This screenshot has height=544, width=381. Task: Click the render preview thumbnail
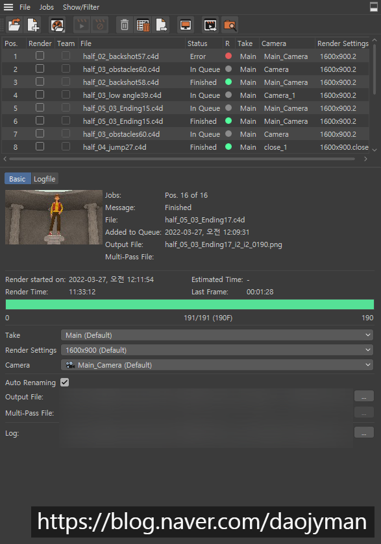point(54,217)
